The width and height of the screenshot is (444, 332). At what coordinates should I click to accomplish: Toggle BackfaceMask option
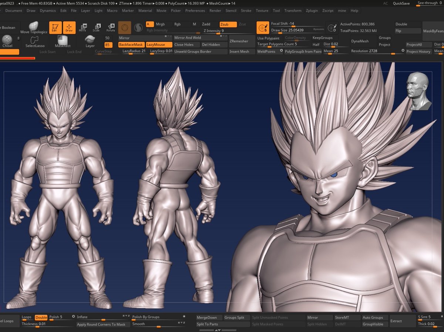(x=131, y=44)
